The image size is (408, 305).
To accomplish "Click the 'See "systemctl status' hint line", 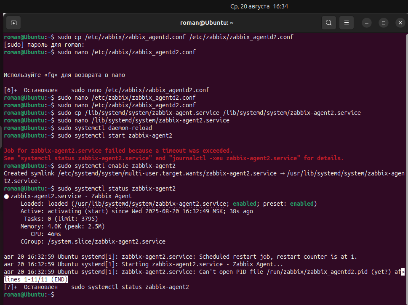I will 173,158.
